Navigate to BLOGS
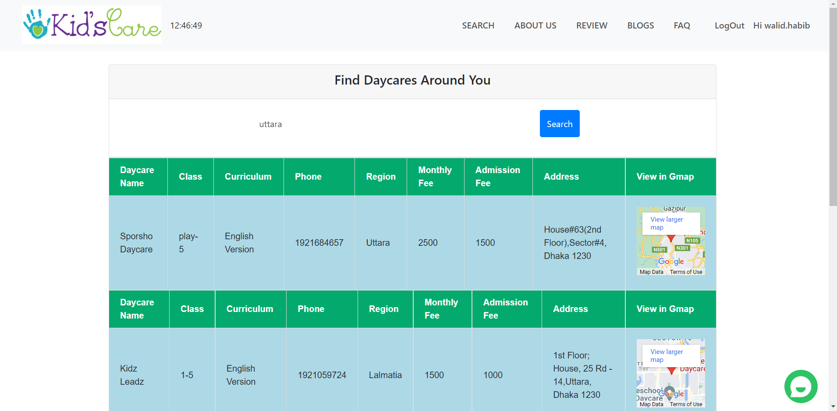 click(x=640, y=25)
